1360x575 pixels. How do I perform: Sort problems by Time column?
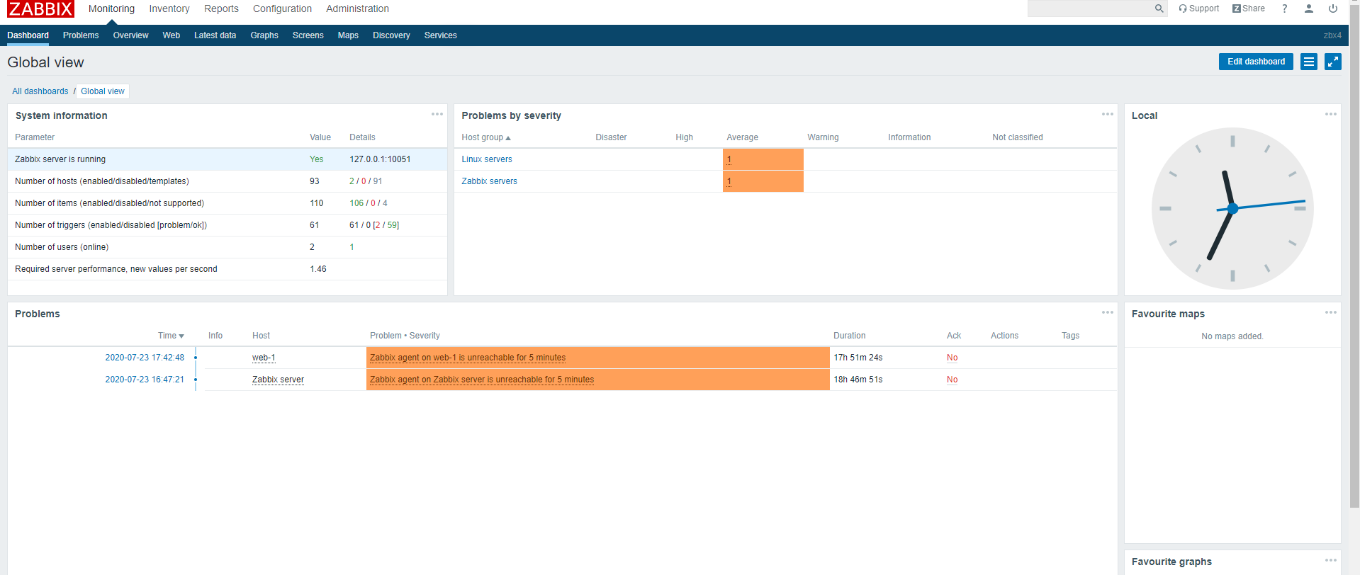coord(171,336)
